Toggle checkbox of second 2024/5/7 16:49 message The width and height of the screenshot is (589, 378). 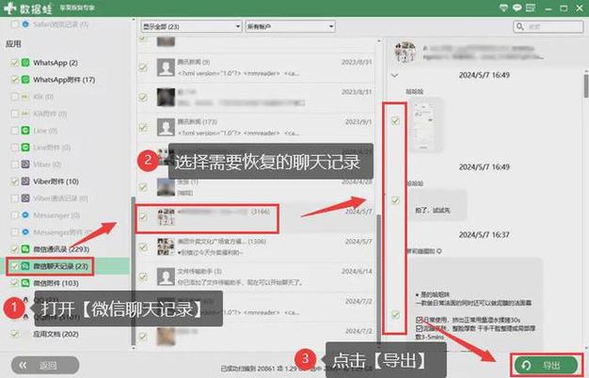click(395, 200)
